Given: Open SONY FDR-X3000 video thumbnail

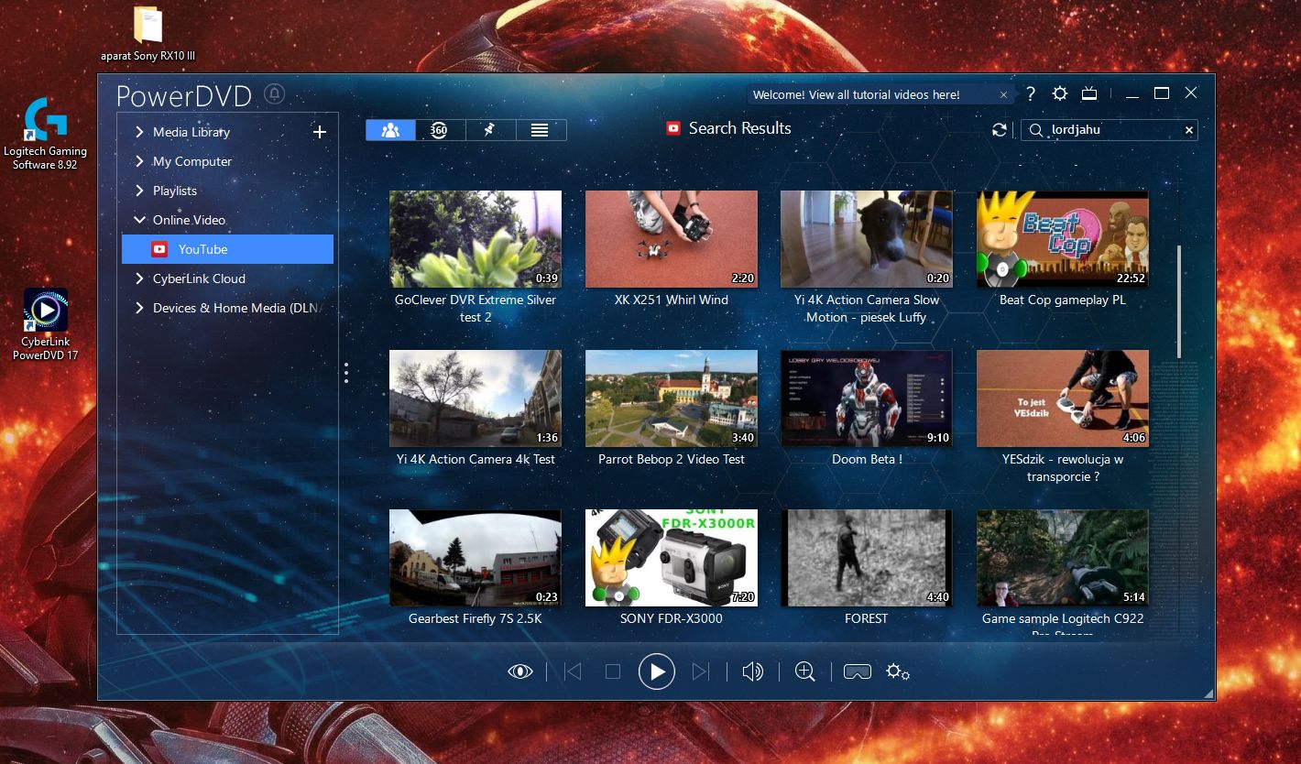Looking at the screenshot, I should click(672, 558).
